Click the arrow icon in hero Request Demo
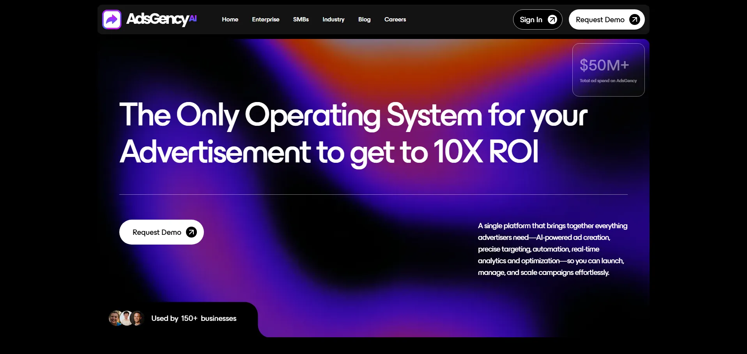The image size is (747, 354). coord(191,232)
